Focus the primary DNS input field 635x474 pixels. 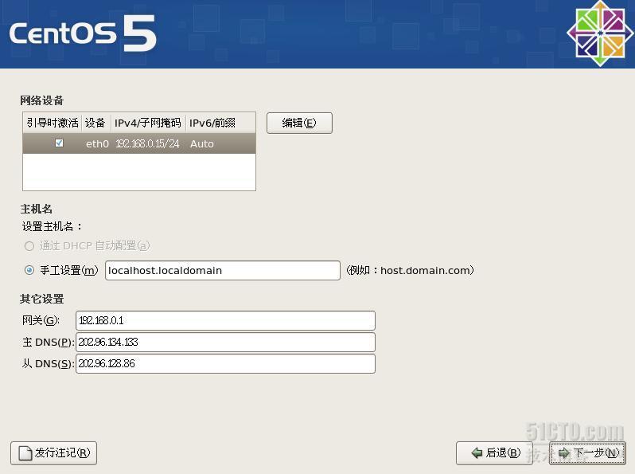(225, 342)
